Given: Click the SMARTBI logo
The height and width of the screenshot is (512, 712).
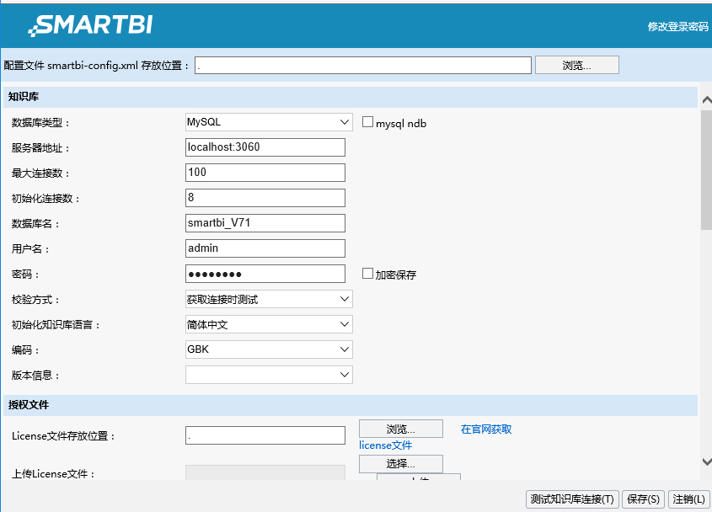Looking at the screenshot, I should click(90, 25).
